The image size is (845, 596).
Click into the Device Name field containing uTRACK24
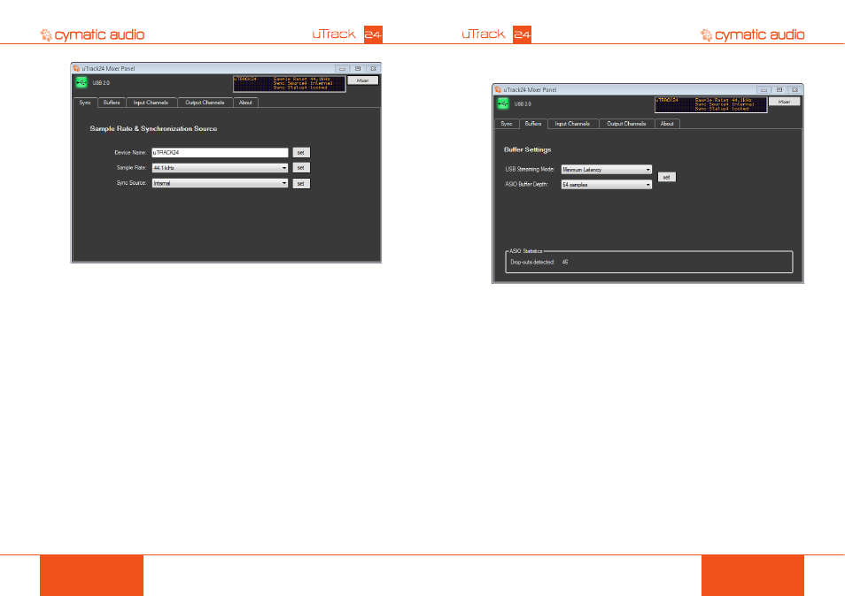tap(220, 153)
